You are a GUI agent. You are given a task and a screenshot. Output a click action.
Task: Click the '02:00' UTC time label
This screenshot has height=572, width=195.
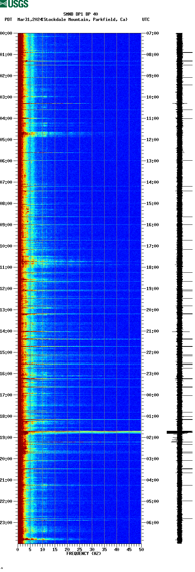pos(153,438)
